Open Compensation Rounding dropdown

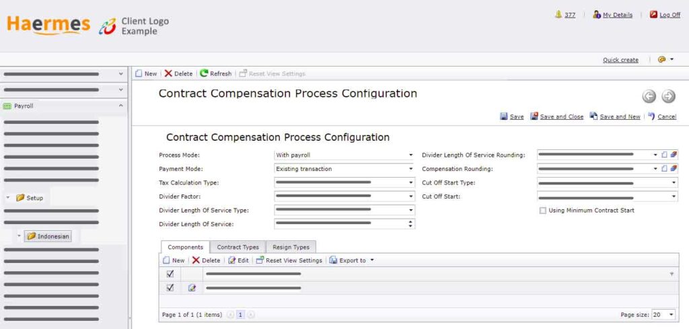655,169
